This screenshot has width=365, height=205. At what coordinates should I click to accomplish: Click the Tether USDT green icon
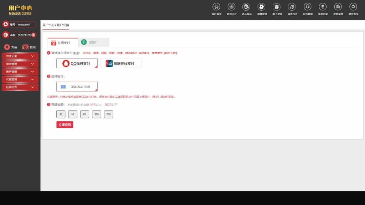click(x=84, y=42)
